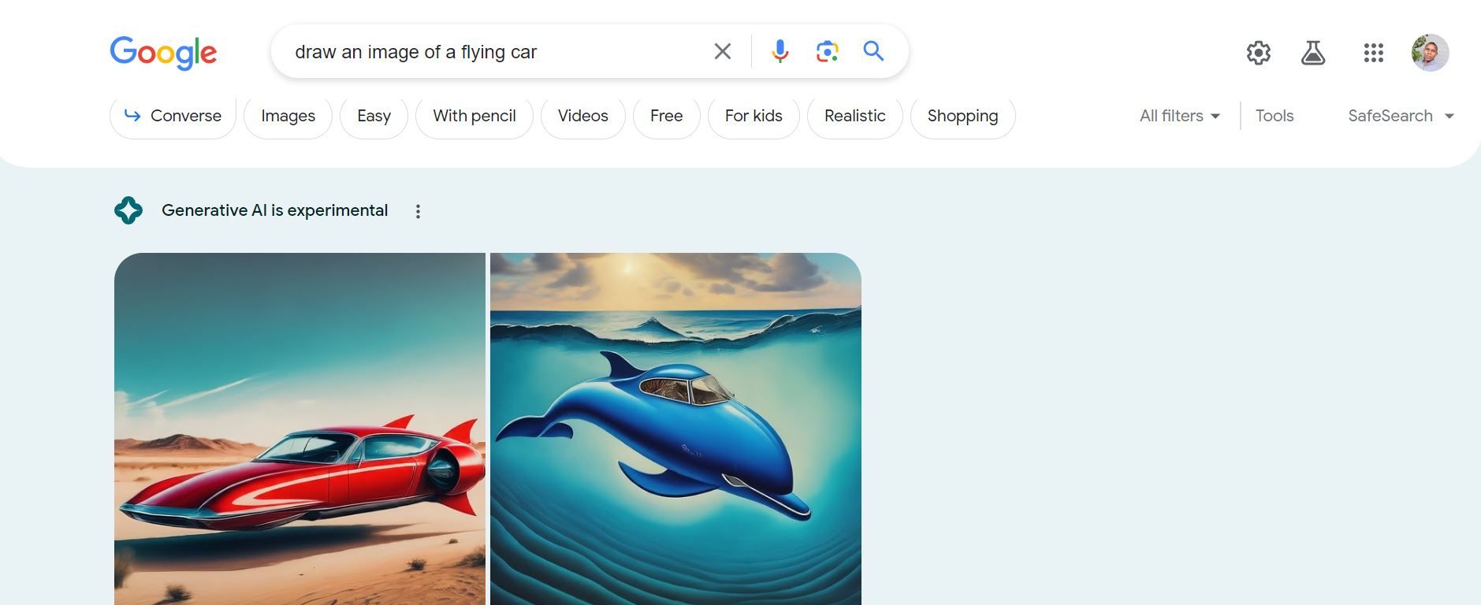The width and height of the screenshot is (1481, 605).
Task: Click the magnifying glass search icon
Action: 873,50
